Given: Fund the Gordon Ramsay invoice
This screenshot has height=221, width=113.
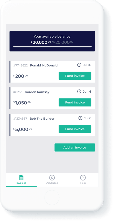Looking at the screenshot, I should point(75,102).
